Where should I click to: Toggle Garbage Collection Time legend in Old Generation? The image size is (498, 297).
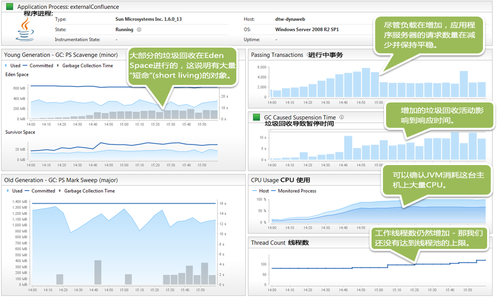coord(87,191)
